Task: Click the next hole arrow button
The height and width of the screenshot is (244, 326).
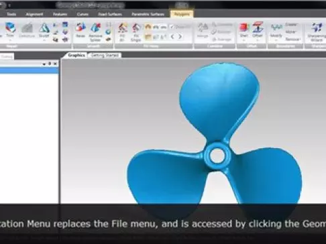Action: [180, 36]
